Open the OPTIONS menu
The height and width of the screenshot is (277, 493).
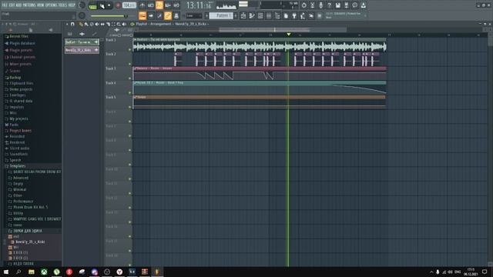52,5
